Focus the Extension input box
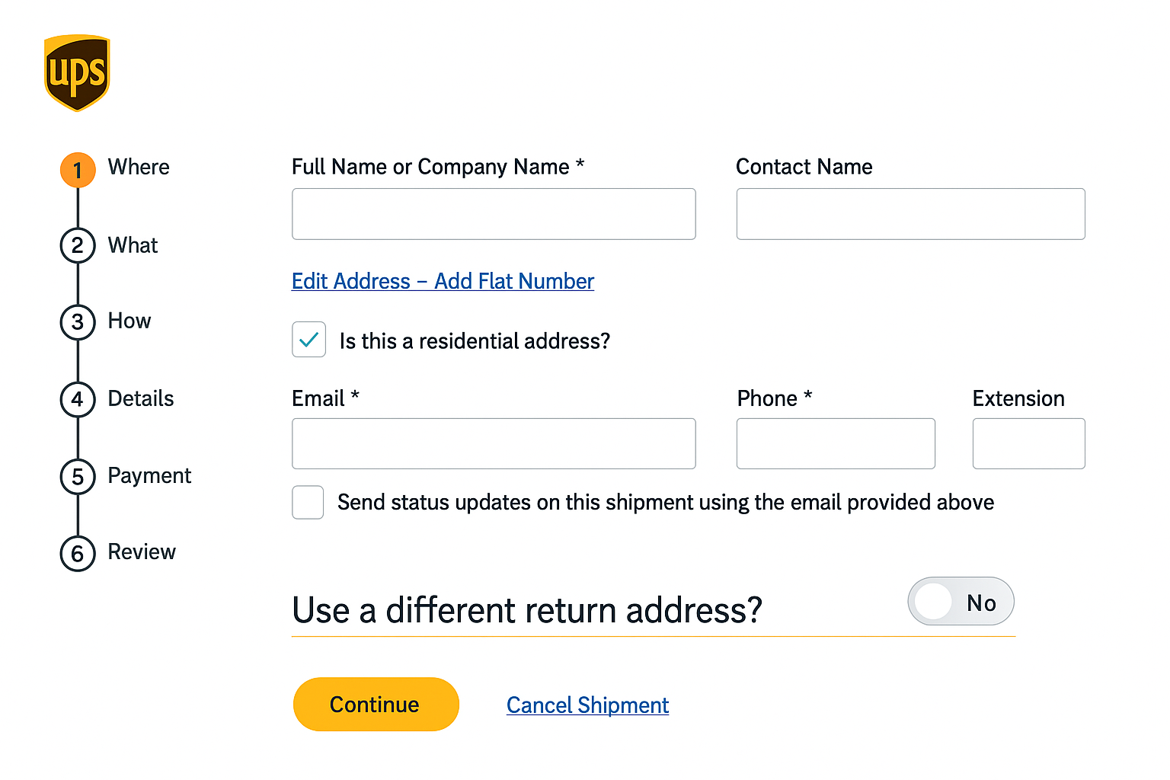Screen dimensions: 1170x780 tap(1028, 443)
